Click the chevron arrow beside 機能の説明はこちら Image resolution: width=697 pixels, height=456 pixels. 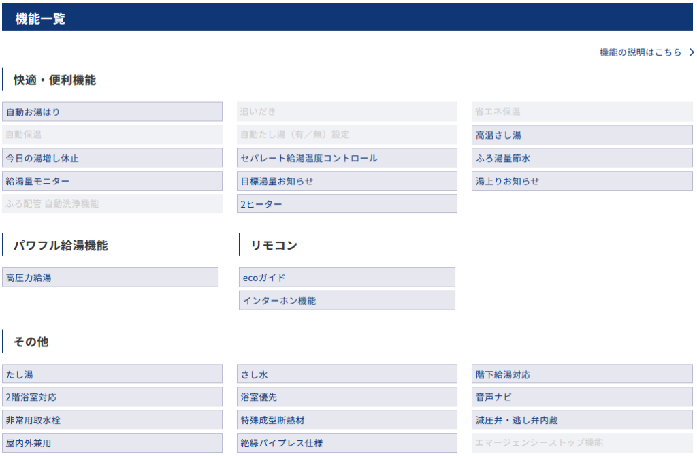click(692, 52)
